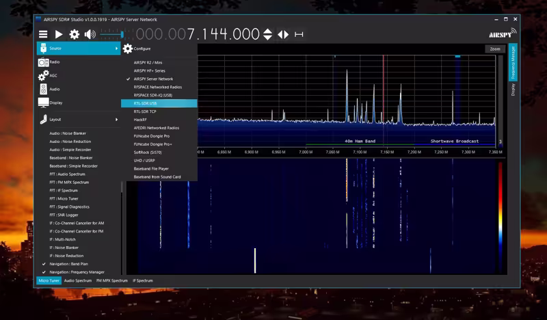Click the frequency step up/down arrows

(267, 34)
